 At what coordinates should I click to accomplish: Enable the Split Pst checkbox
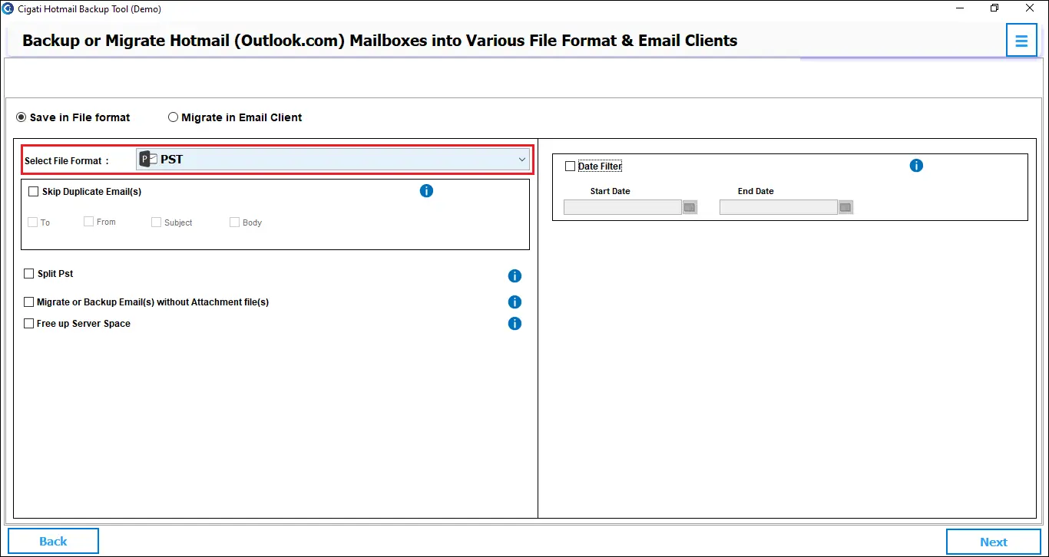(x=29, y=274)
